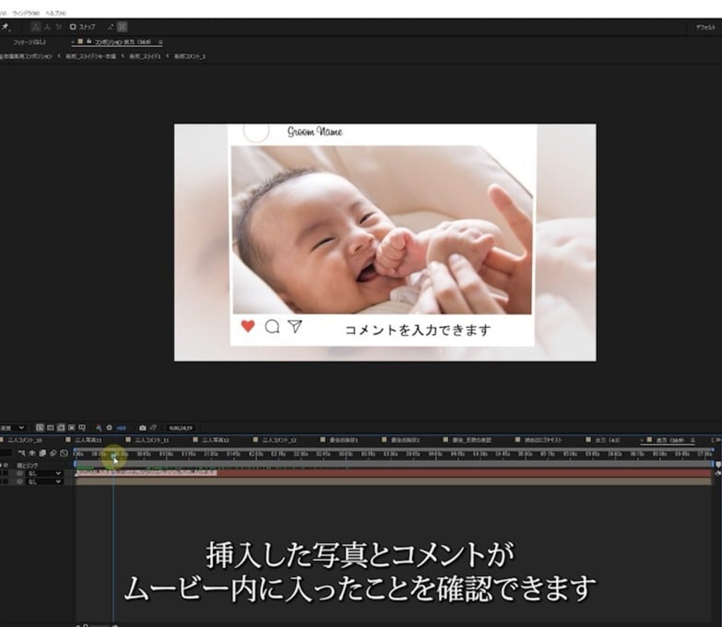This screenshot has width=722, height=627.
Task: Toggle the motion blur switch
Action: [x=53, y=453]
